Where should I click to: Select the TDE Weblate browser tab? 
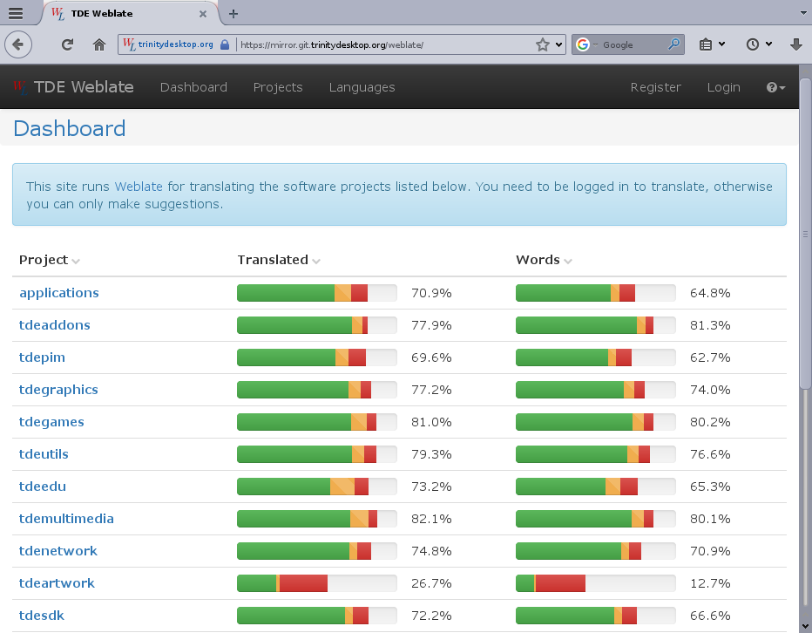coord(130,13)
